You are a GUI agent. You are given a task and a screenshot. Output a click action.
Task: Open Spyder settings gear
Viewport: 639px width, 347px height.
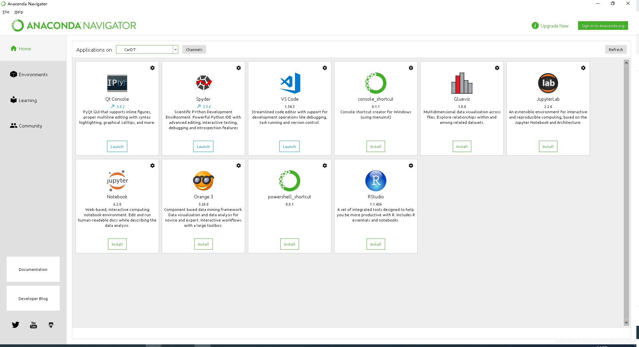239,68
